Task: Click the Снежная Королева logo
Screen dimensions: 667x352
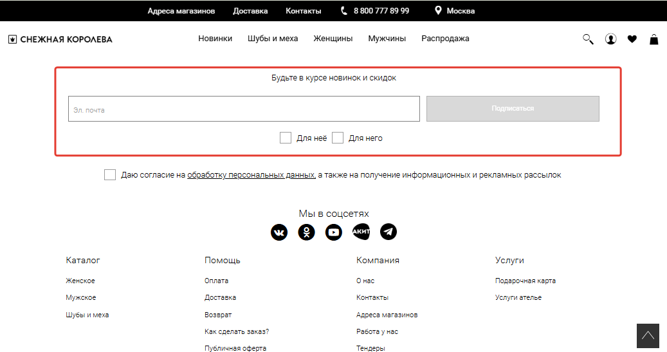Action: tap(60, 40)
